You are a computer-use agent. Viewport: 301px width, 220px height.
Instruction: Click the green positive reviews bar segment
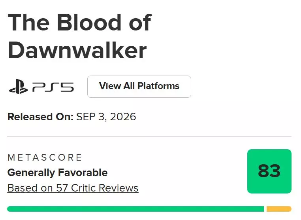click(x=135, y=209)
